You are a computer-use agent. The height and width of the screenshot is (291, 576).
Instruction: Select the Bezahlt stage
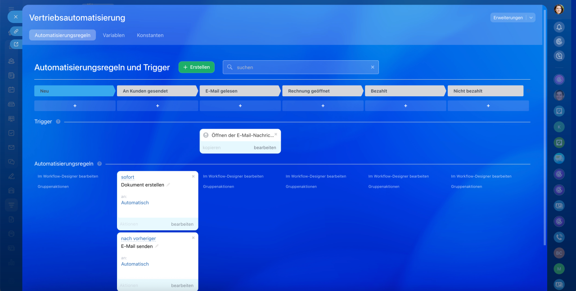click(x=405, y=91)
